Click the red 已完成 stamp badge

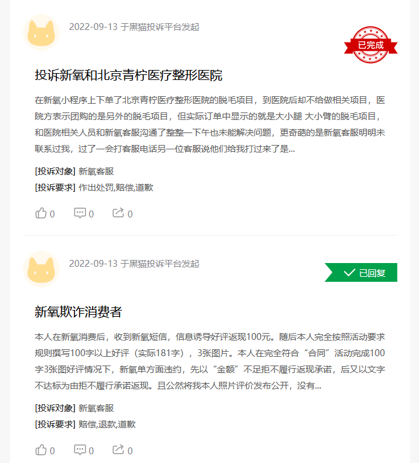[x=371, y=45]
